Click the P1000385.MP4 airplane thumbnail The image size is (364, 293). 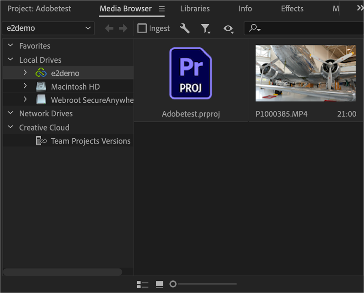[x=305, y=73]
